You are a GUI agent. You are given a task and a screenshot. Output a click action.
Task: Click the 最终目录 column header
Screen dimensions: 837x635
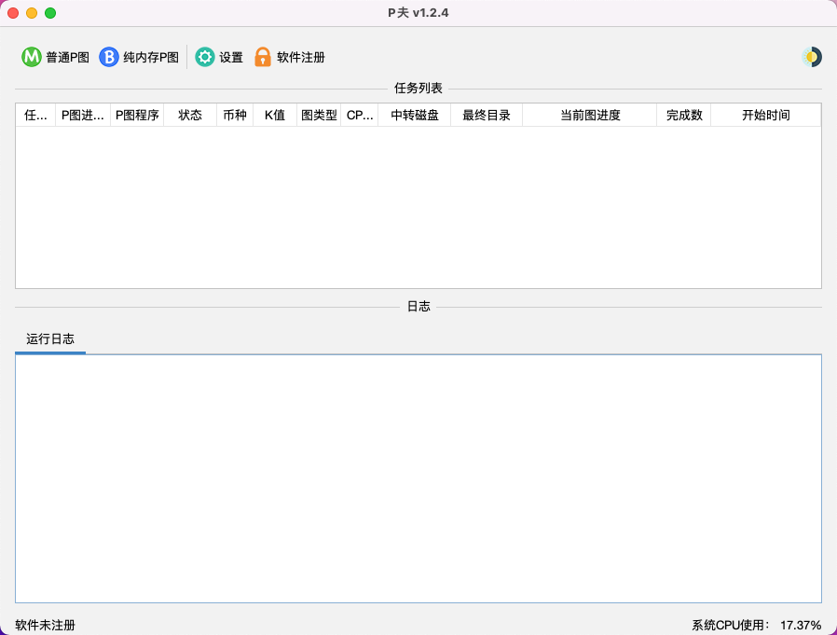click(x=487, y=116)
